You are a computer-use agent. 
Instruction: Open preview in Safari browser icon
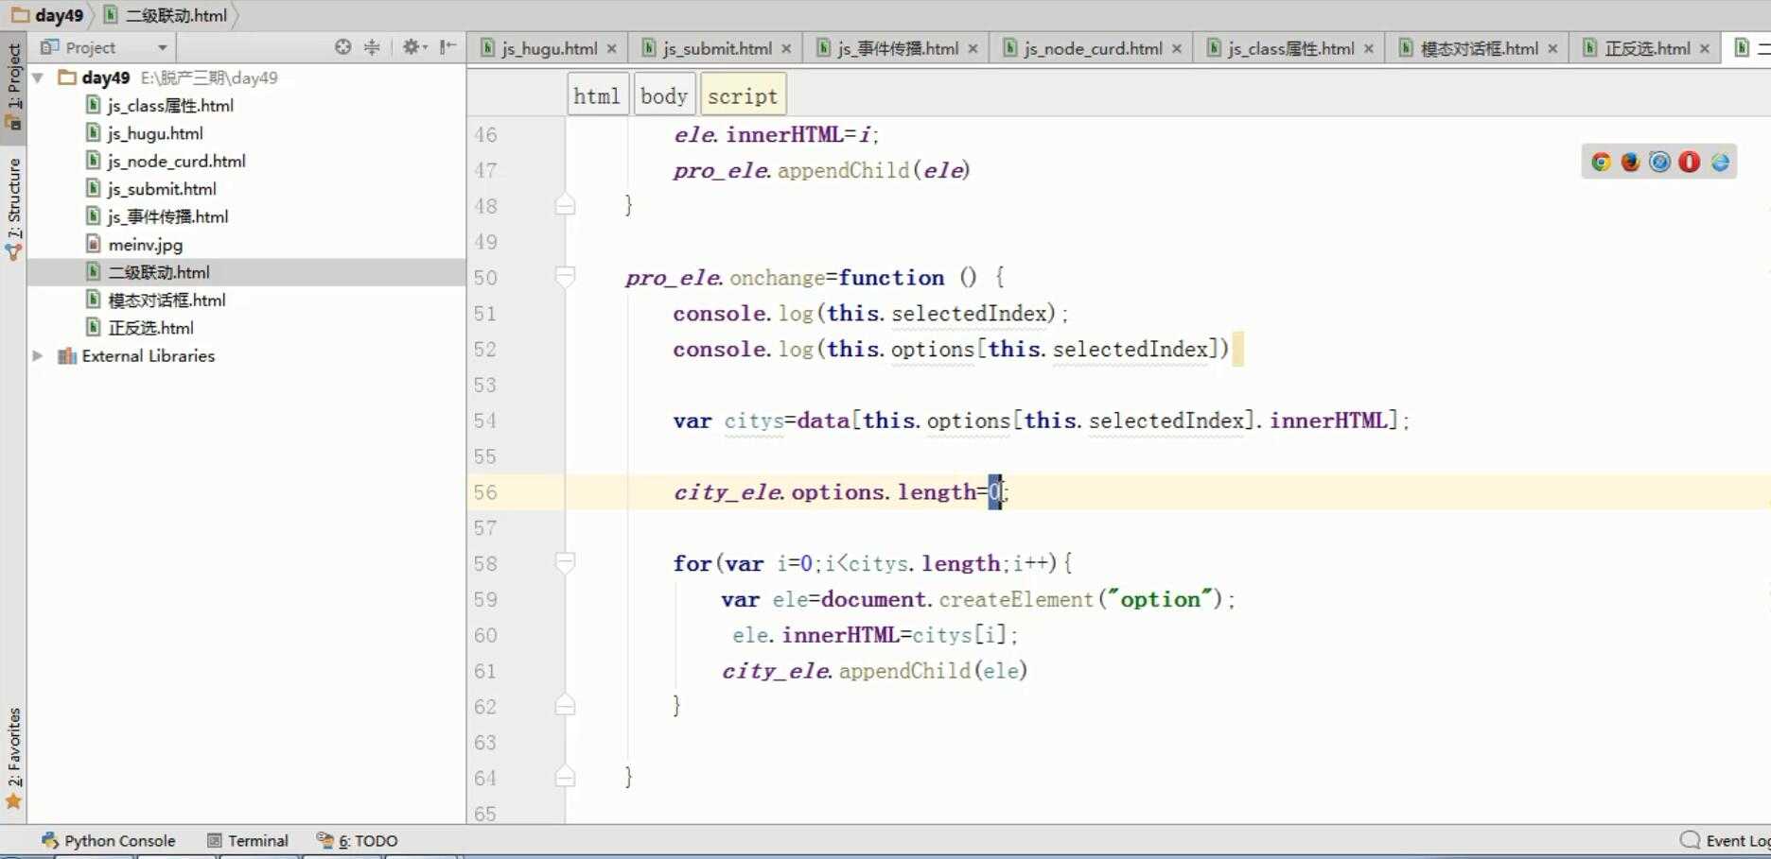(x=1659, y=162)
